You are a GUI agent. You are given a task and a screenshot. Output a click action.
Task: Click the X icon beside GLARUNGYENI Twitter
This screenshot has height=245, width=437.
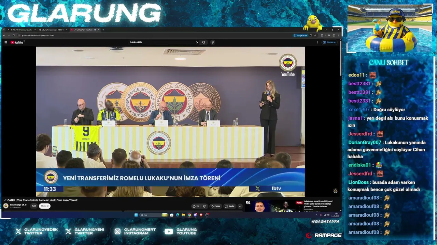69,231
